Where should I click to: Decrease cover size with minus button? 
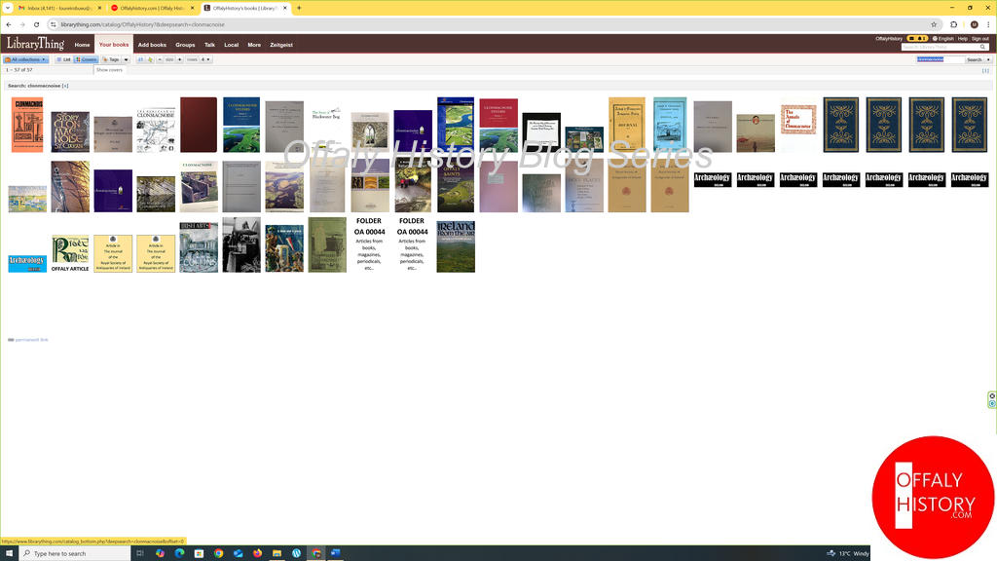pos(160,59)
